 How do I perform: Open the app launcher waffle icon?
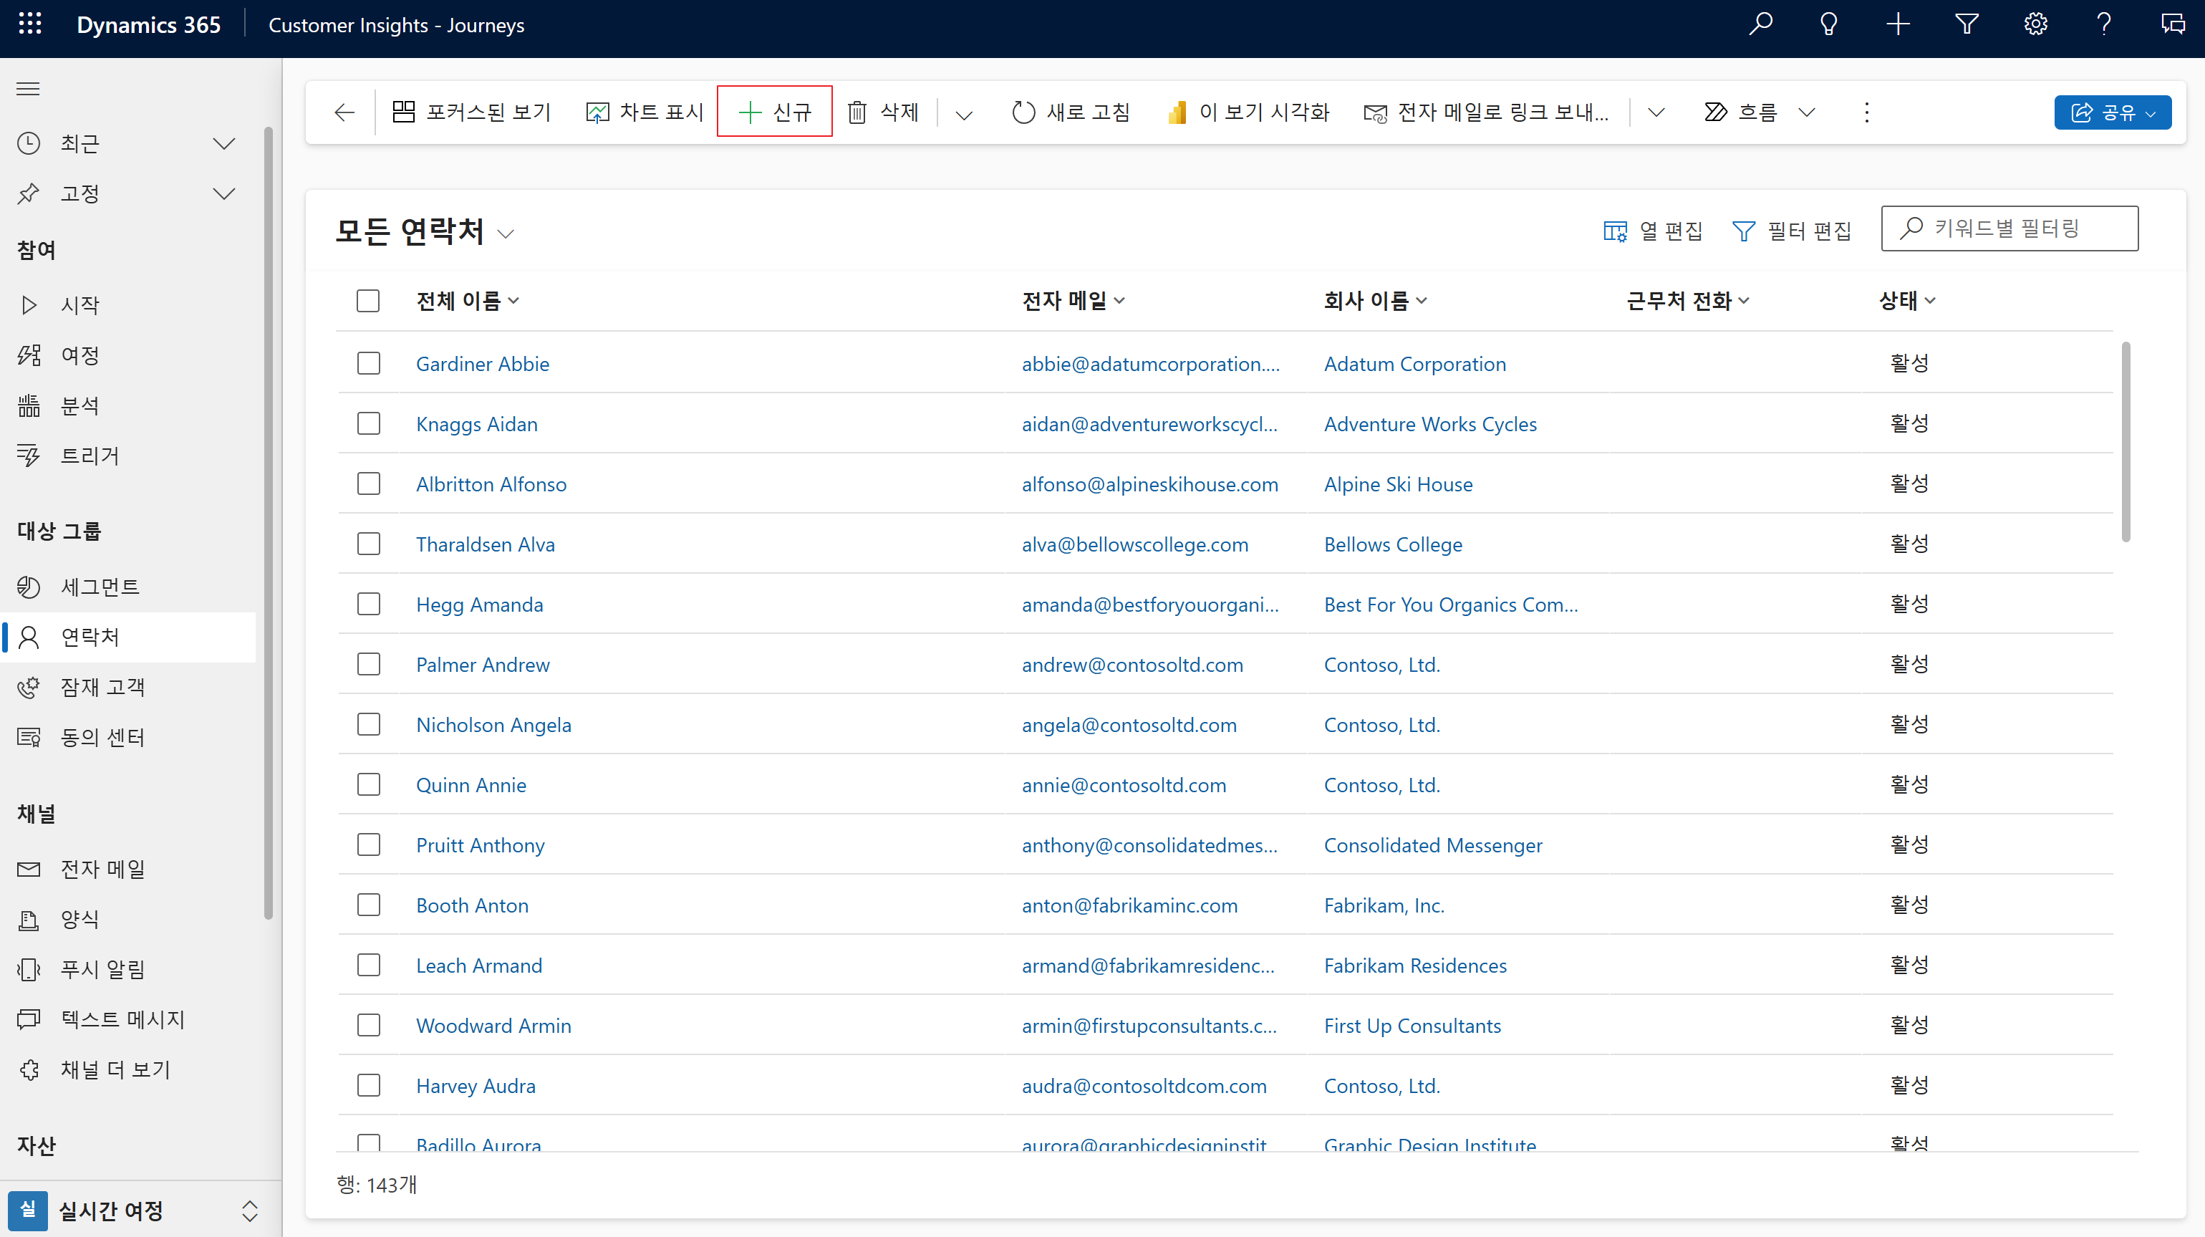click(30, 24)
